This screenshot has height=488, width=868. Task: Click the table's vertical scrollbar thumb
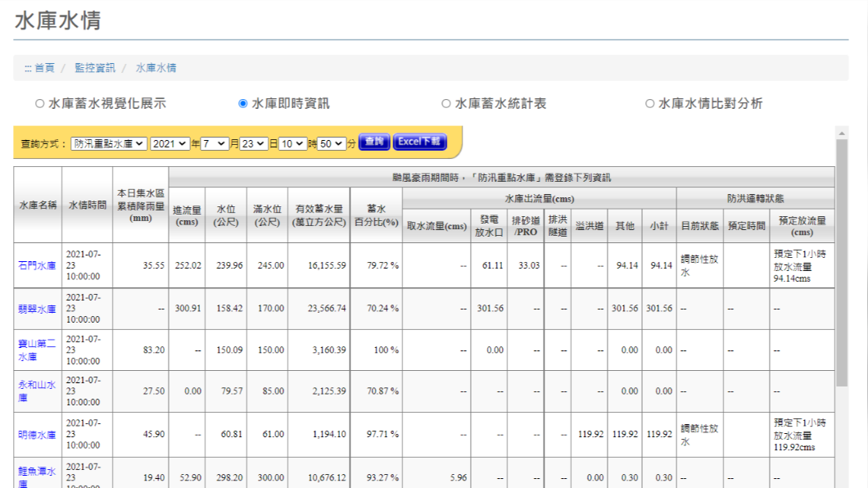842,263
